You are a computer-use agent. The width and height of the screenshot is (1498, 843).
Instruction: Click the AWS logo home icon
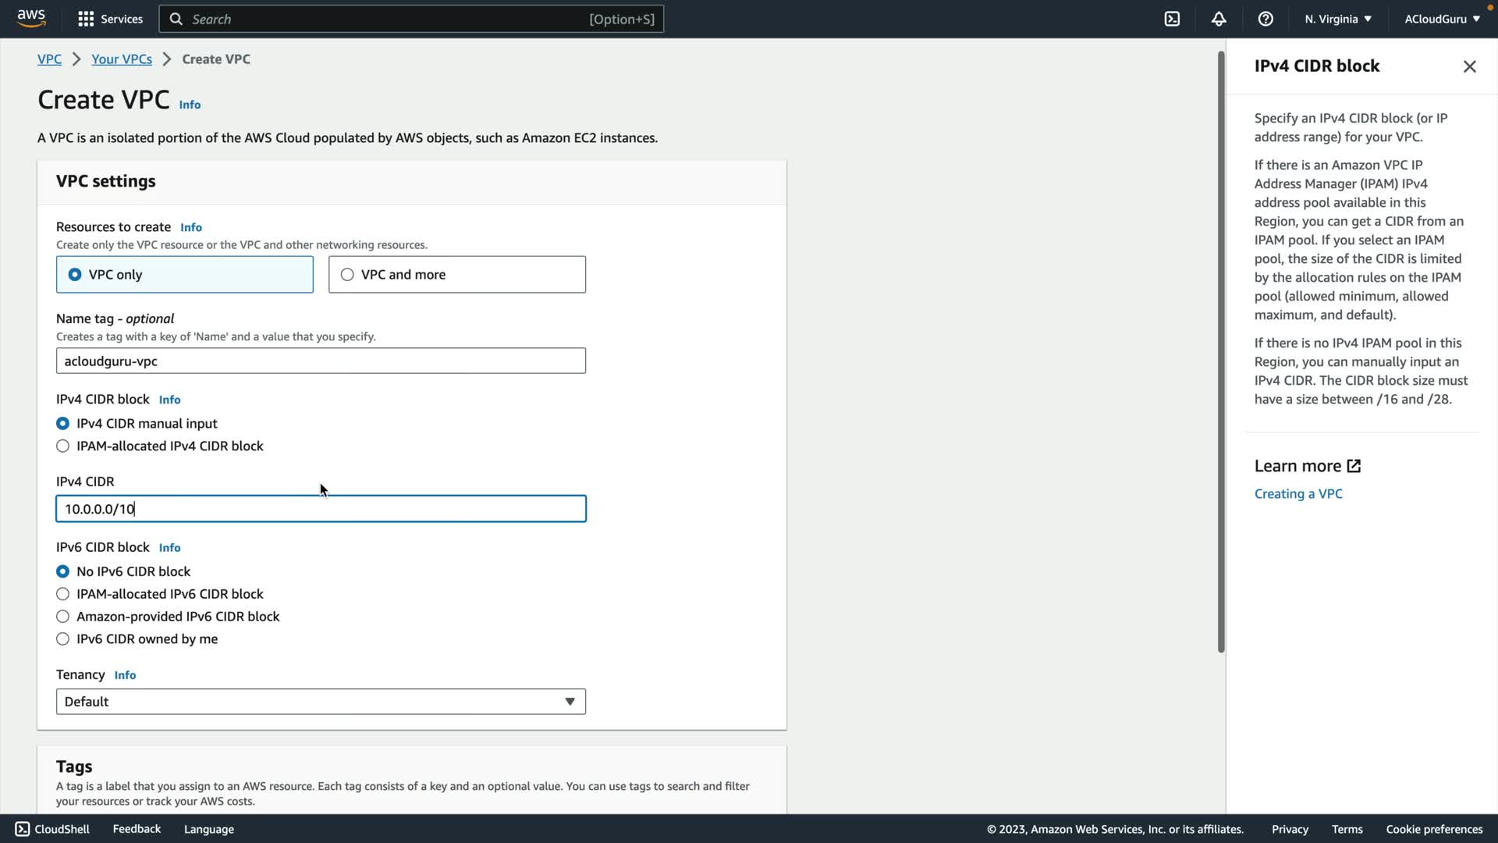click(31, 19)
